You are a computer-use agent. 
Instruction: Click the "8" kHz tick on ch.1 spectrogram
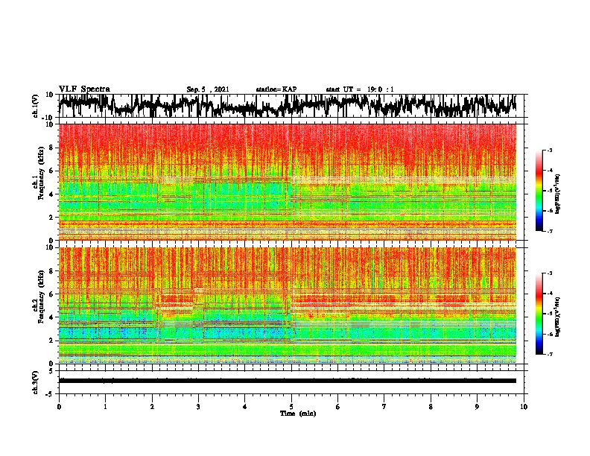[x=51, y=148]
